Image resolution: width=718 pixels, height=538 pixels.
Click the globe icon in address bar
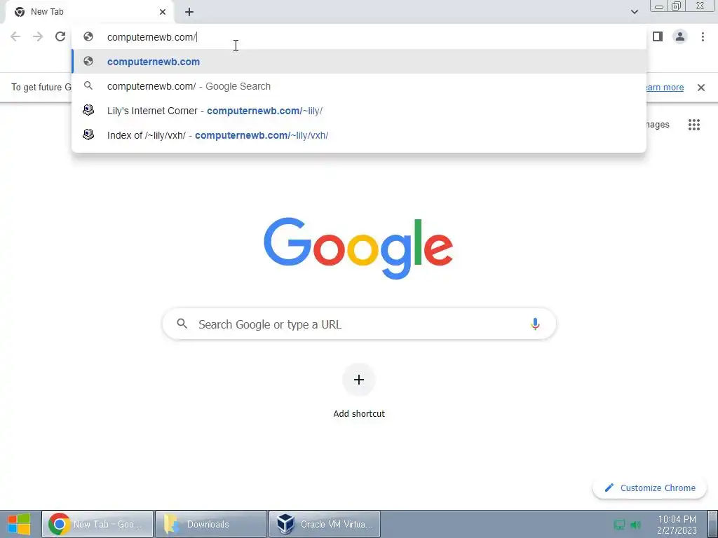coord(88,36)
